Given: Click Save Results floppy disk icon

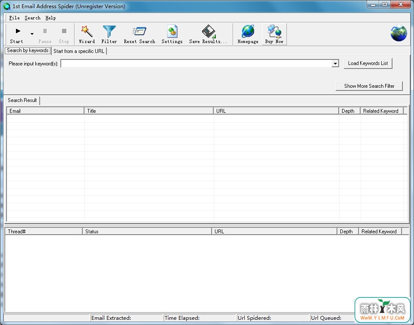Looking at the screenshot, I should coord(209,31).
